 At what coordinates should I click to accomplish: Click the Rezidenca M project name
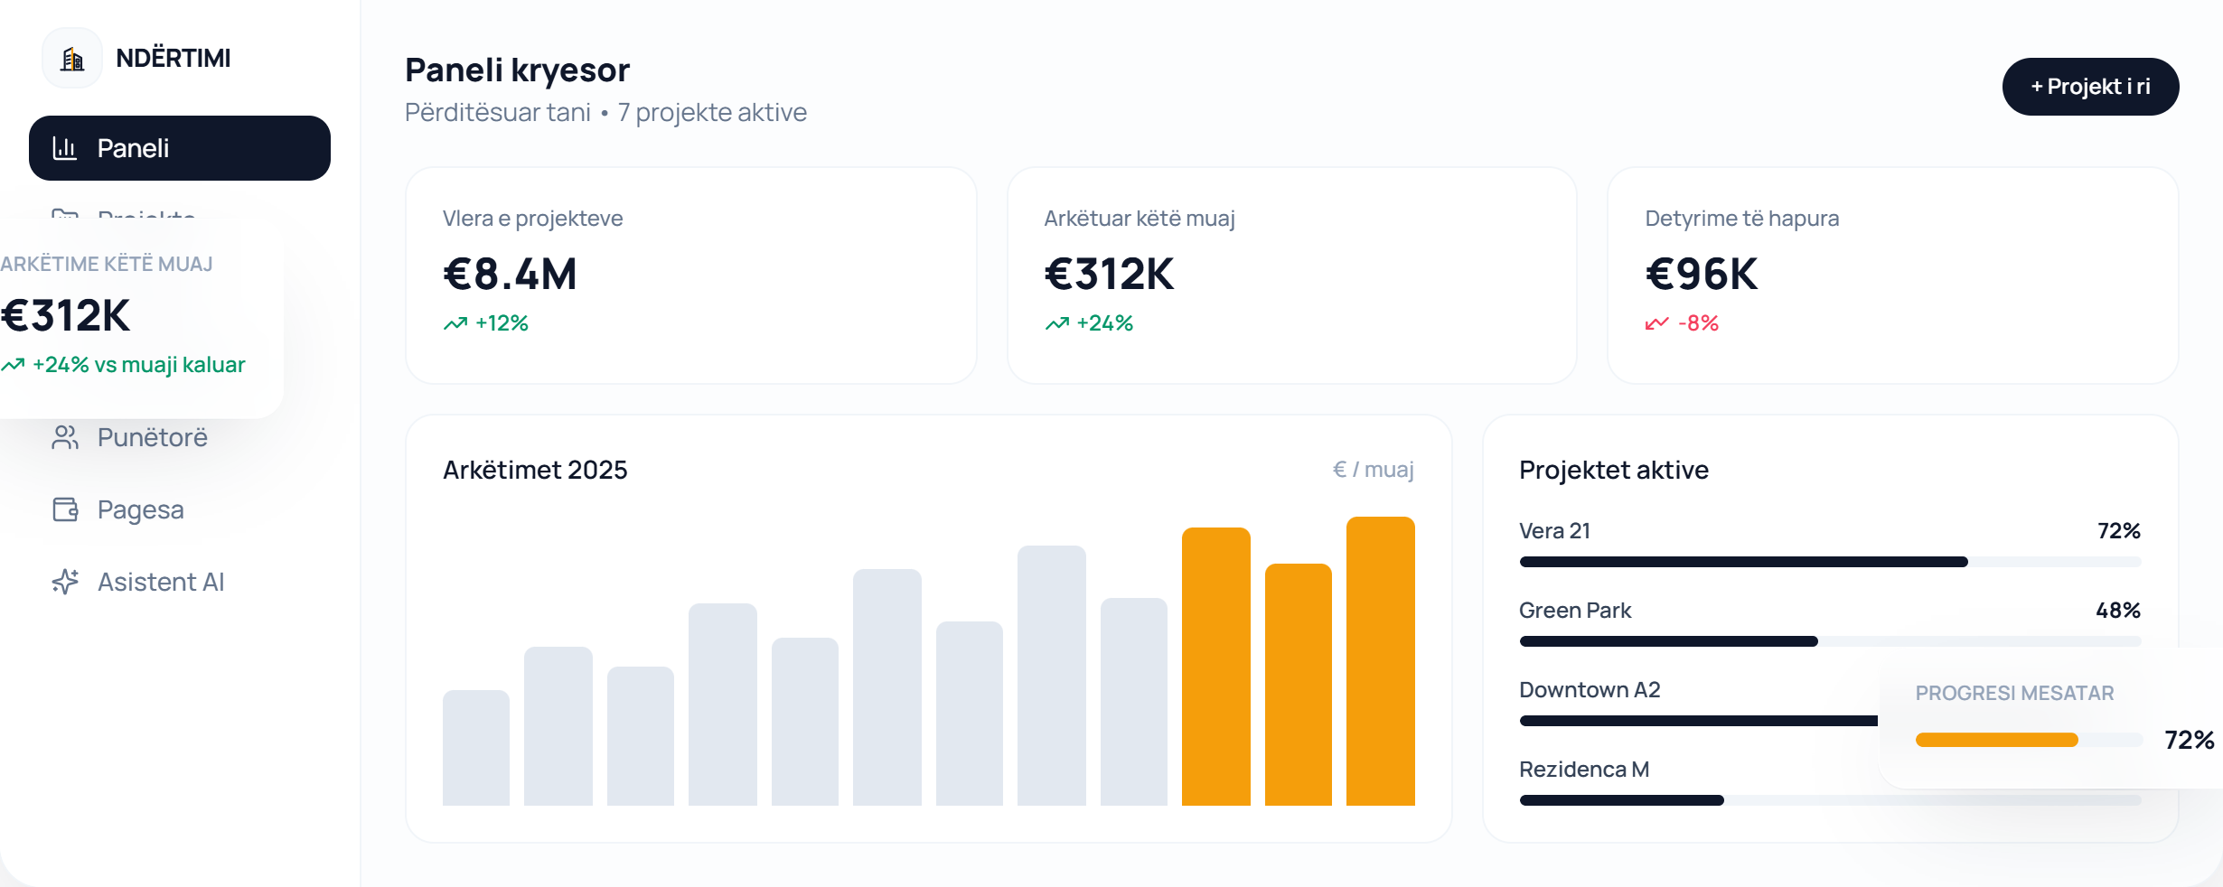[1584, 770]
